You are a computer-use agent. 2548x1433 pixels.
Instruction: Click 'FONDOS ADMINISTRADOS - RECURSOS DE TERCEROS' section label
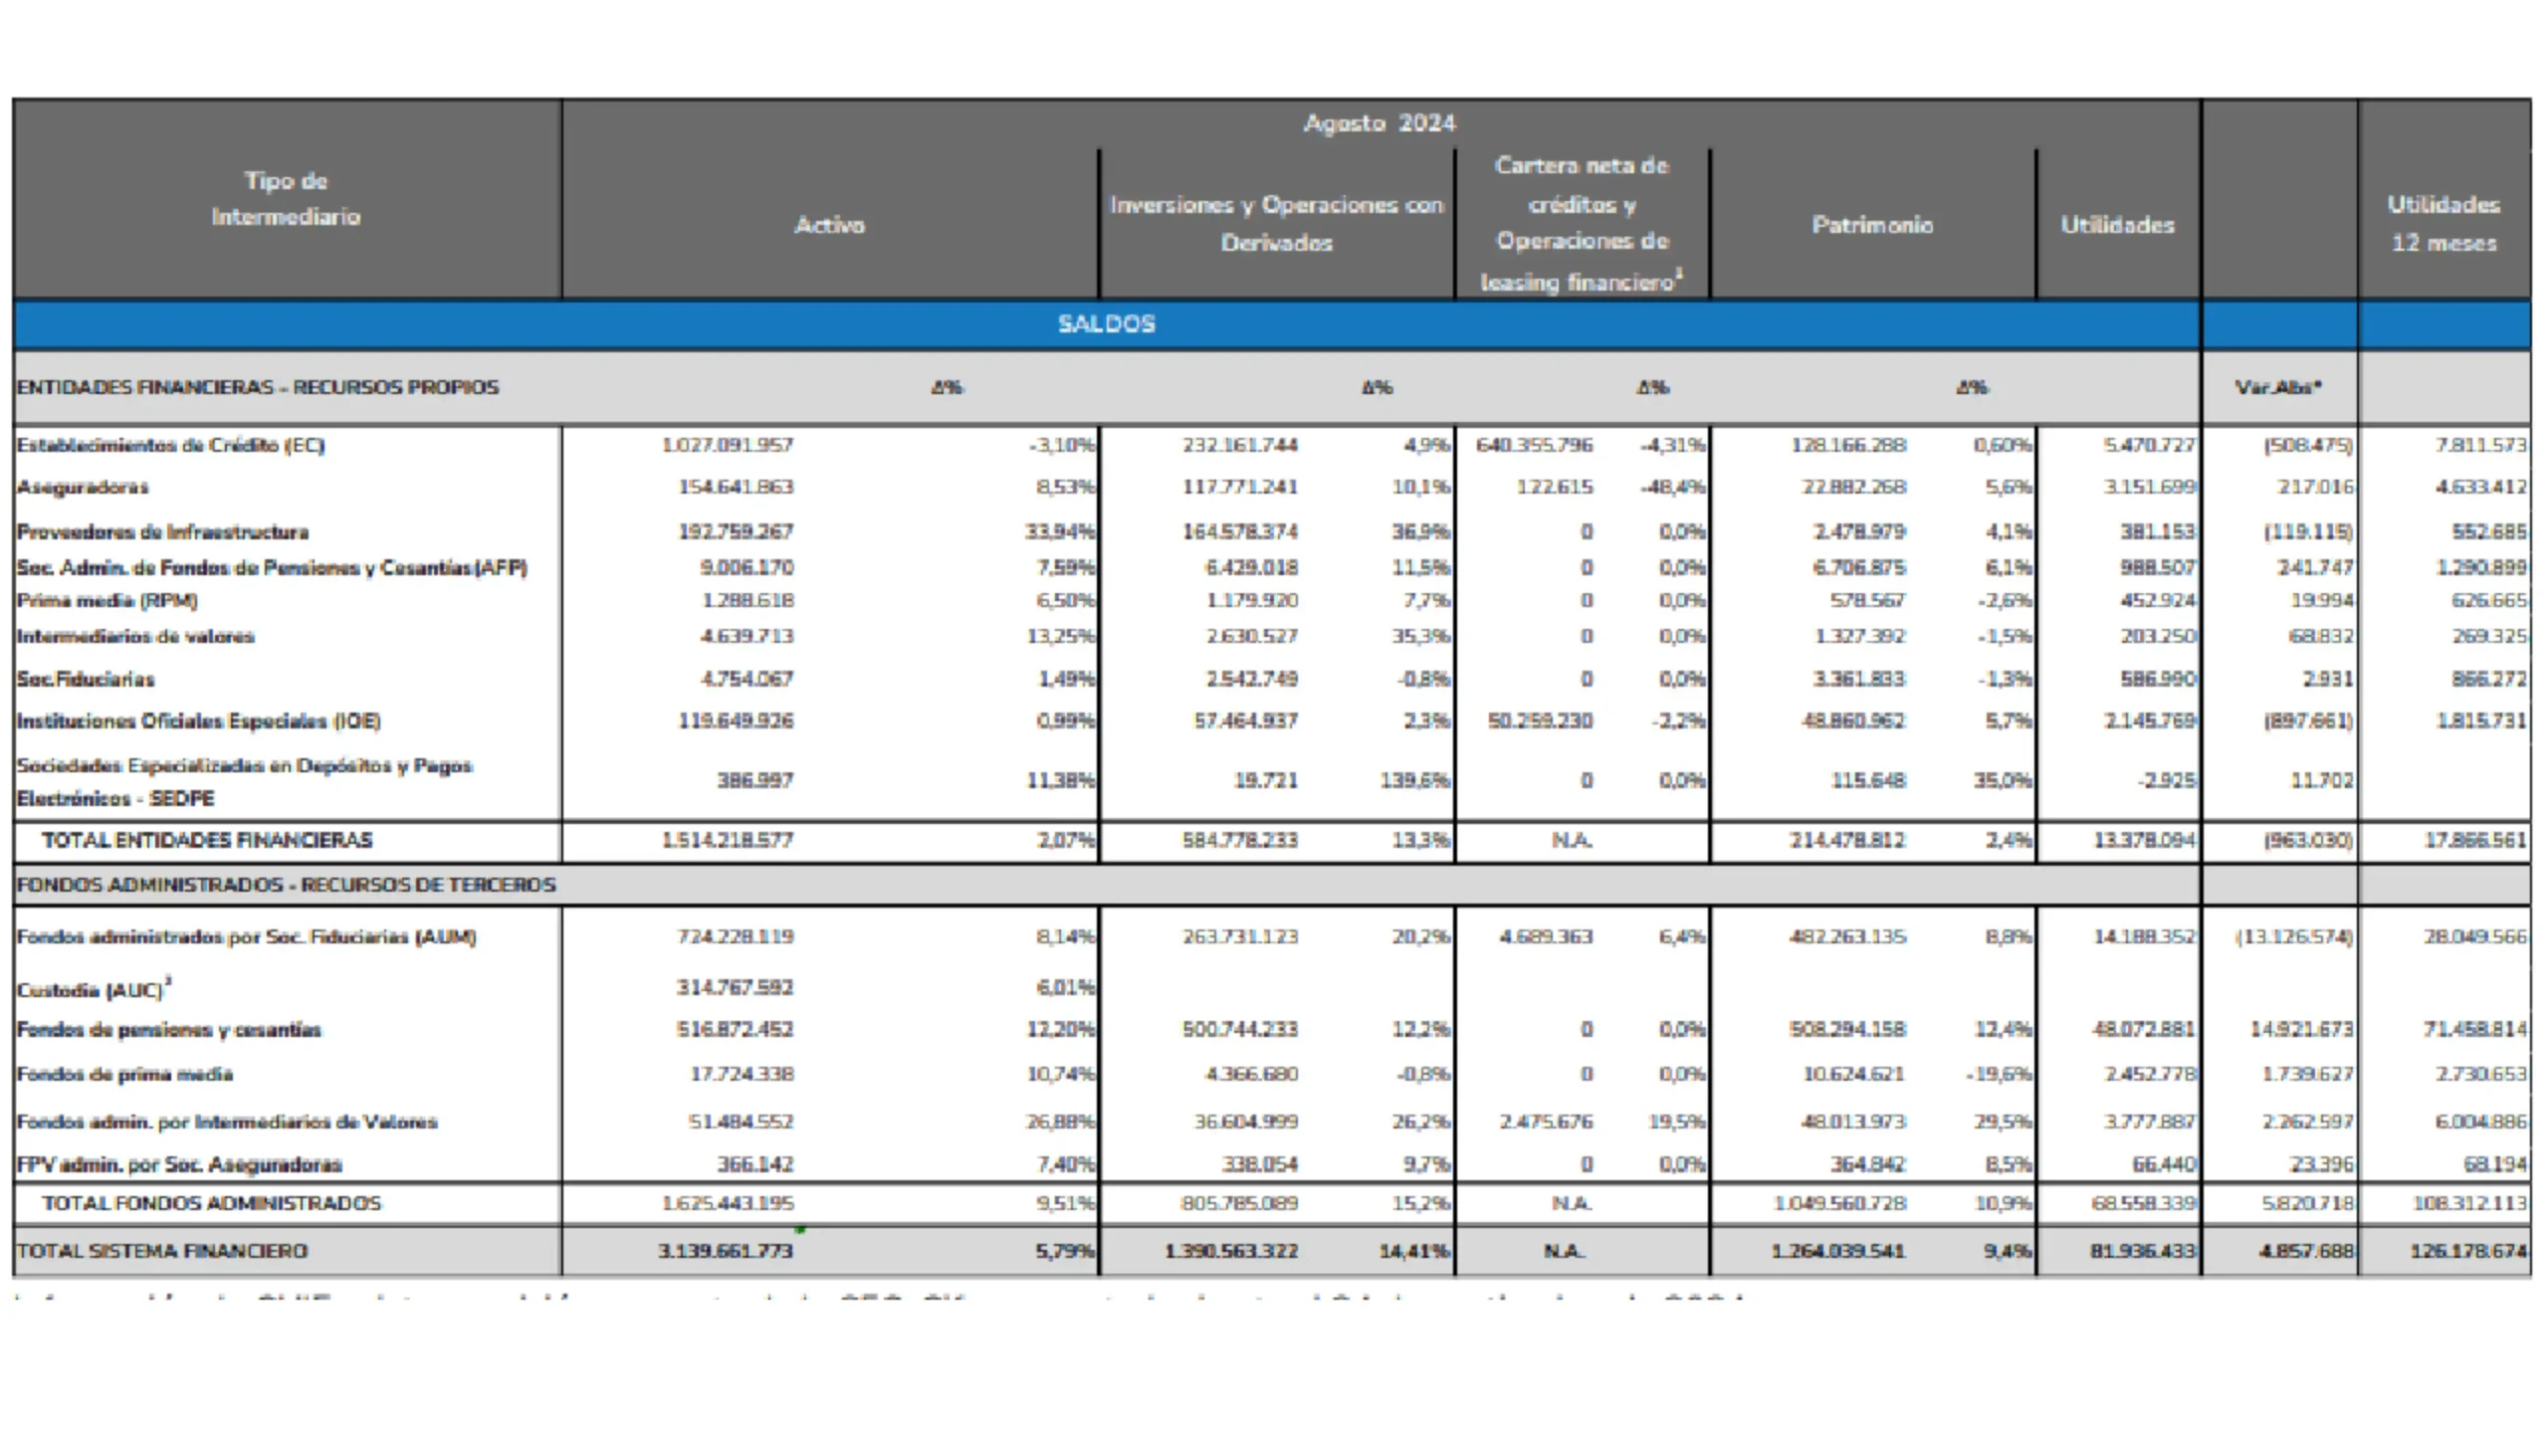coord(286,885)
